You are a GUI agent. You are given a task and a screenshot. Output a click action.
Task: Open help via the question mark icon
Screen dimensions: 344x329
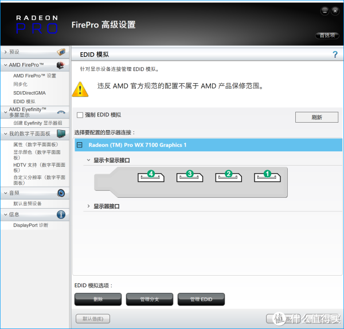coord(335,54)
